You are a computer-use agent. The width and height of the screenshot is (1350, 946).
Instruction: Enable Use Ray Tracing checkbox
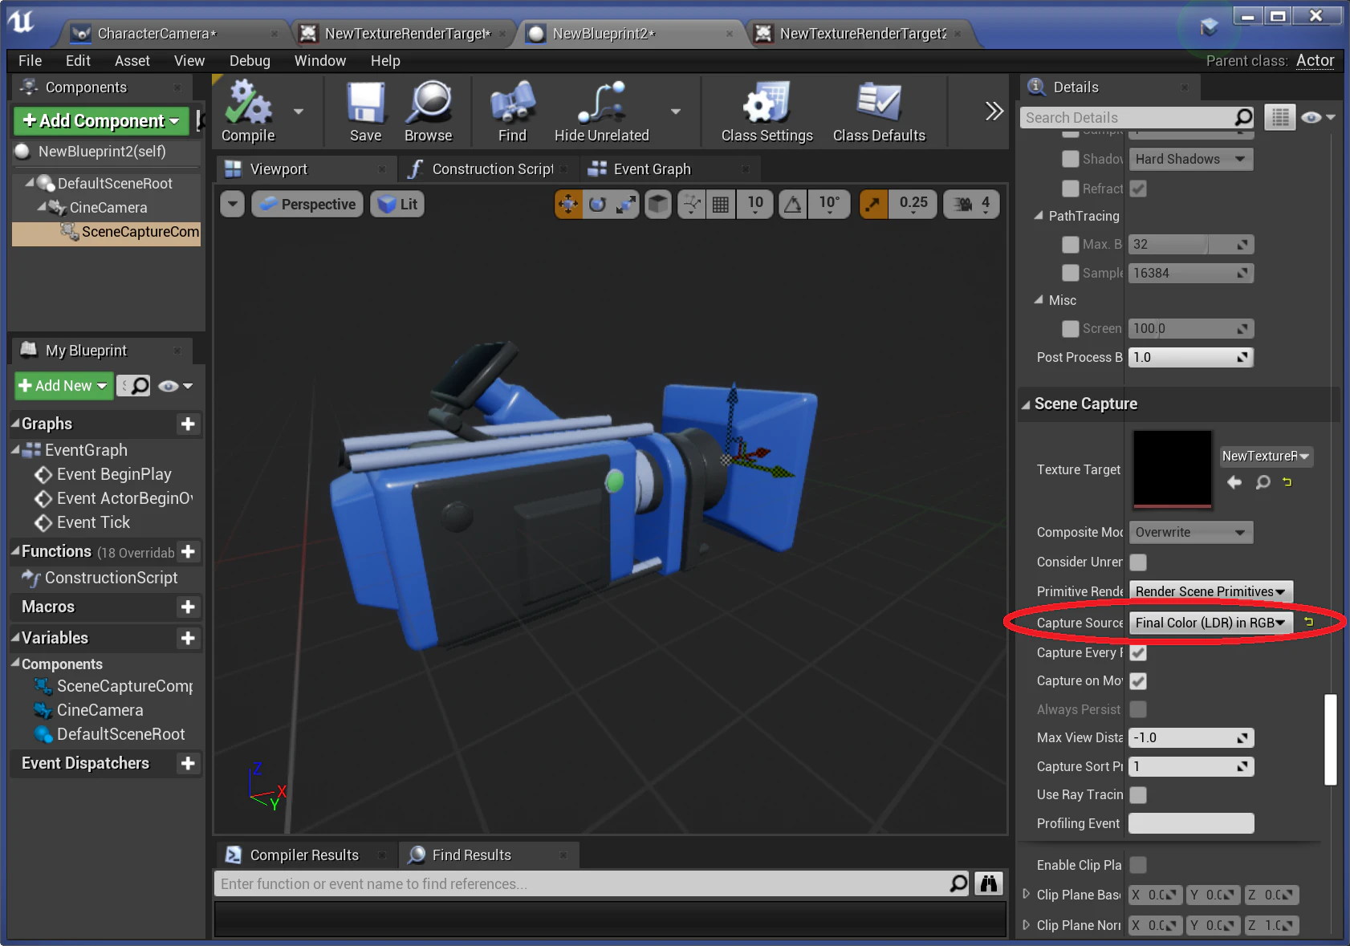(1138, 794)
